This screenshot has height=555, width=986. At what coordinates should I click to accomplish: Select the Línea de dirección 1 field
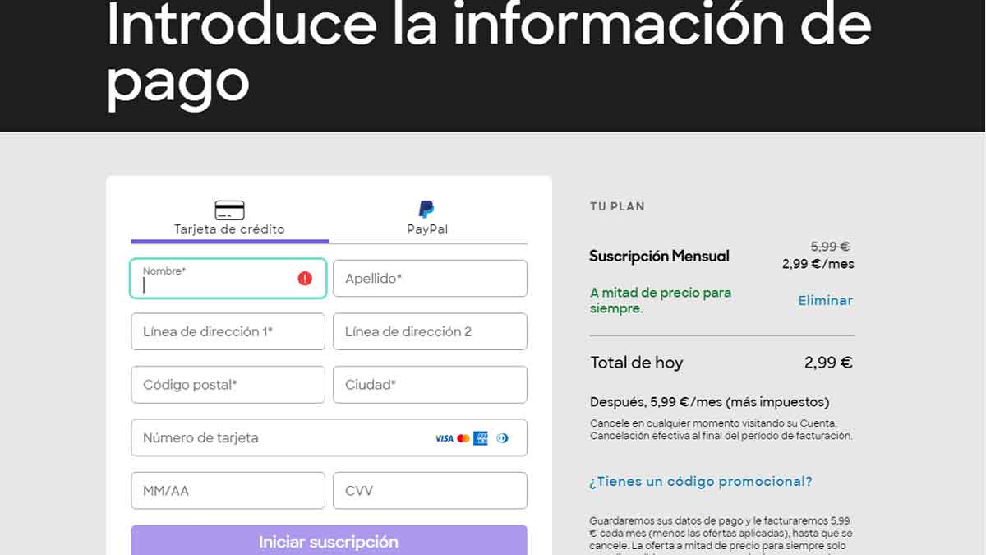pos(227,331)
